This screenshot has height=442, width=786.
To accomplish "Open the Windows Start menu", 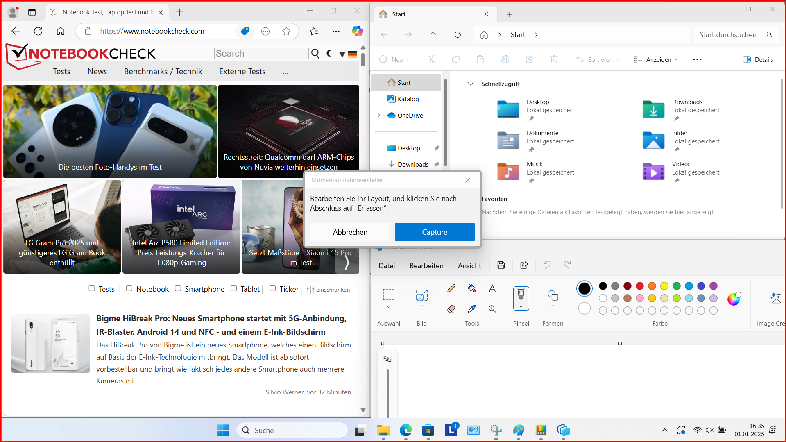I will (x=223, y=430).
